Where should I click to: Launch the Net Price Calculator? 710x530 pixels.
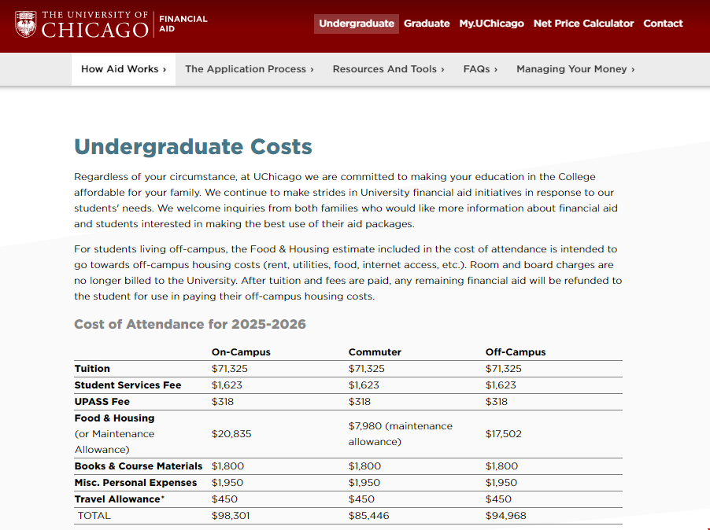click(x=583, y=24)
